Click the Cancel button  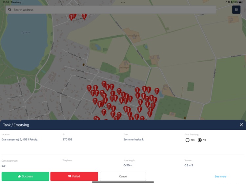[123, 176]
